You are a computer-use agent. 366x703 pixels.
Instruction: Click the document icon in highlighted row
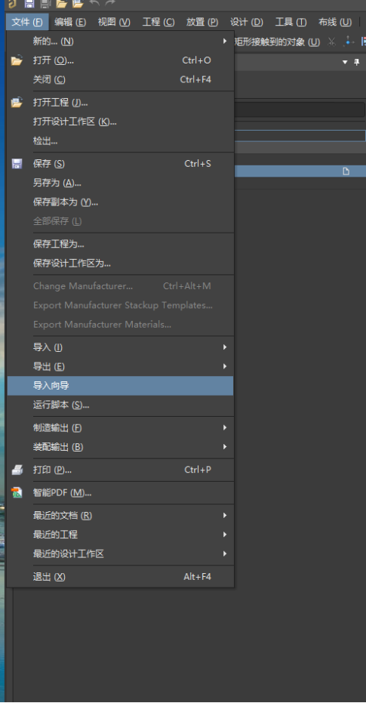coord(346,171)
